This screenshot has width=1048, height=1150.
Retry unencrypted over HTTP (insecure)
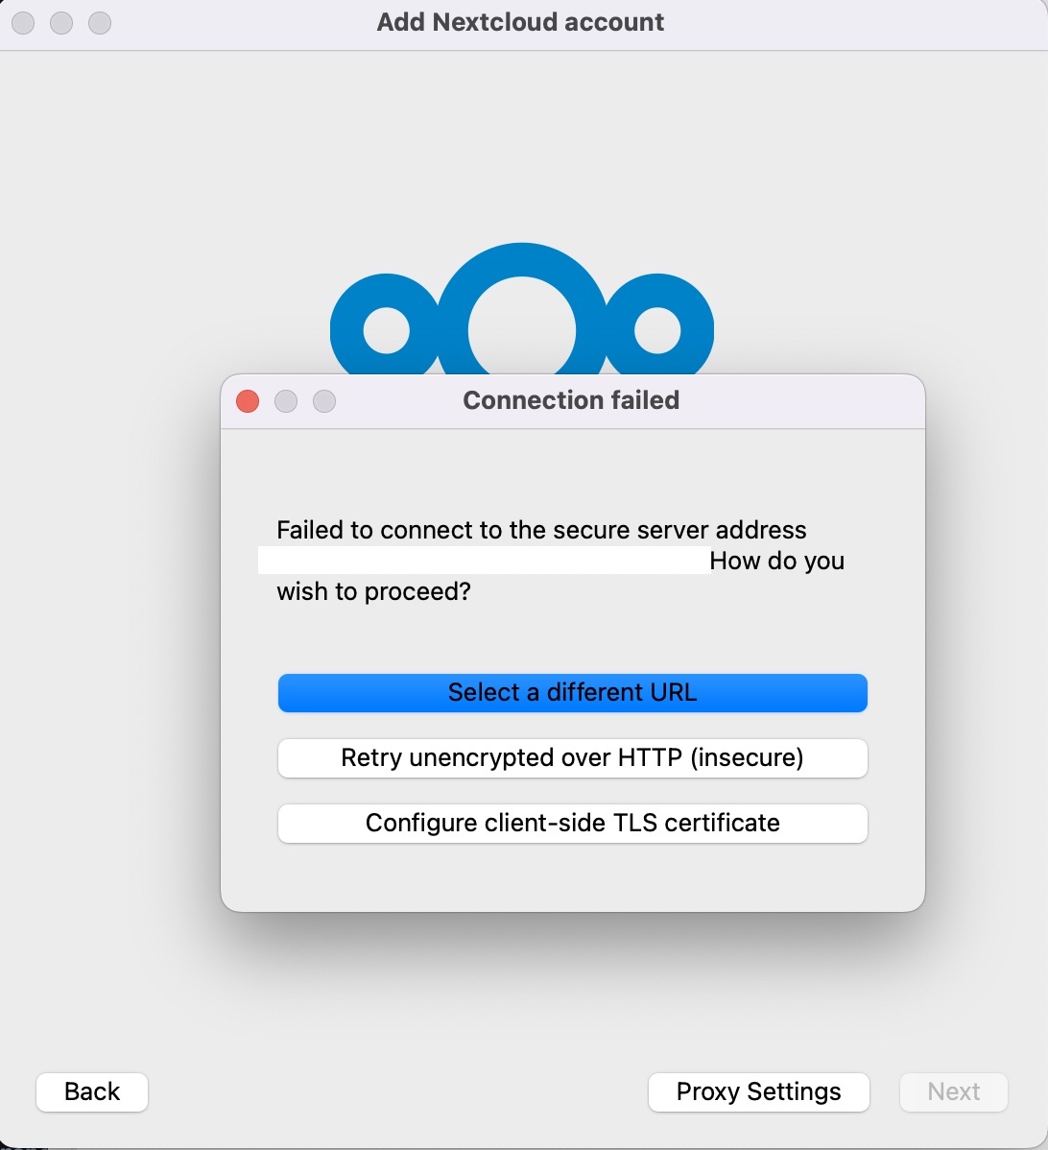[x=572, y=758]
